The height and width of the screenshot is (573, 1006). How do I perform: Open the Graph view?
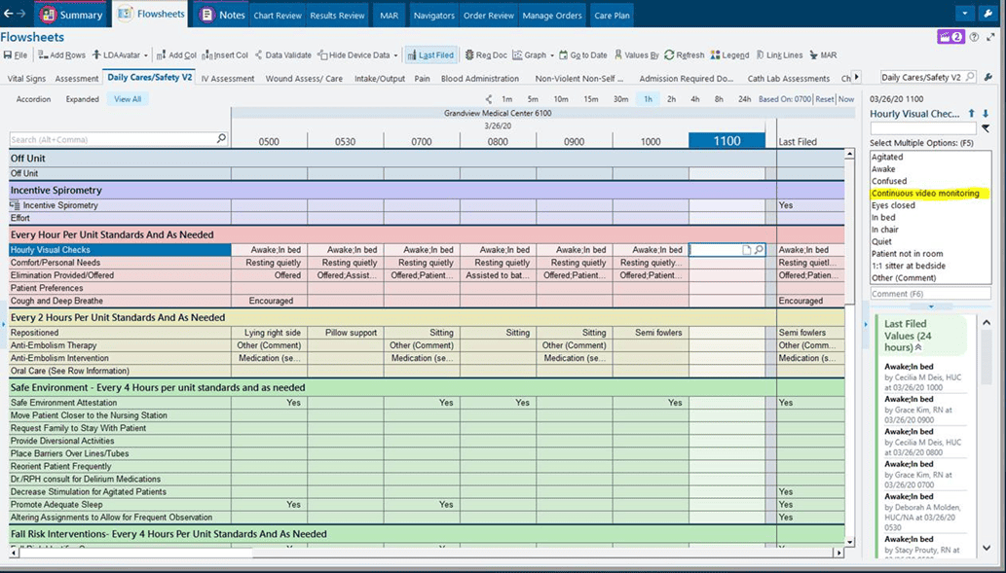coord(535,54)
